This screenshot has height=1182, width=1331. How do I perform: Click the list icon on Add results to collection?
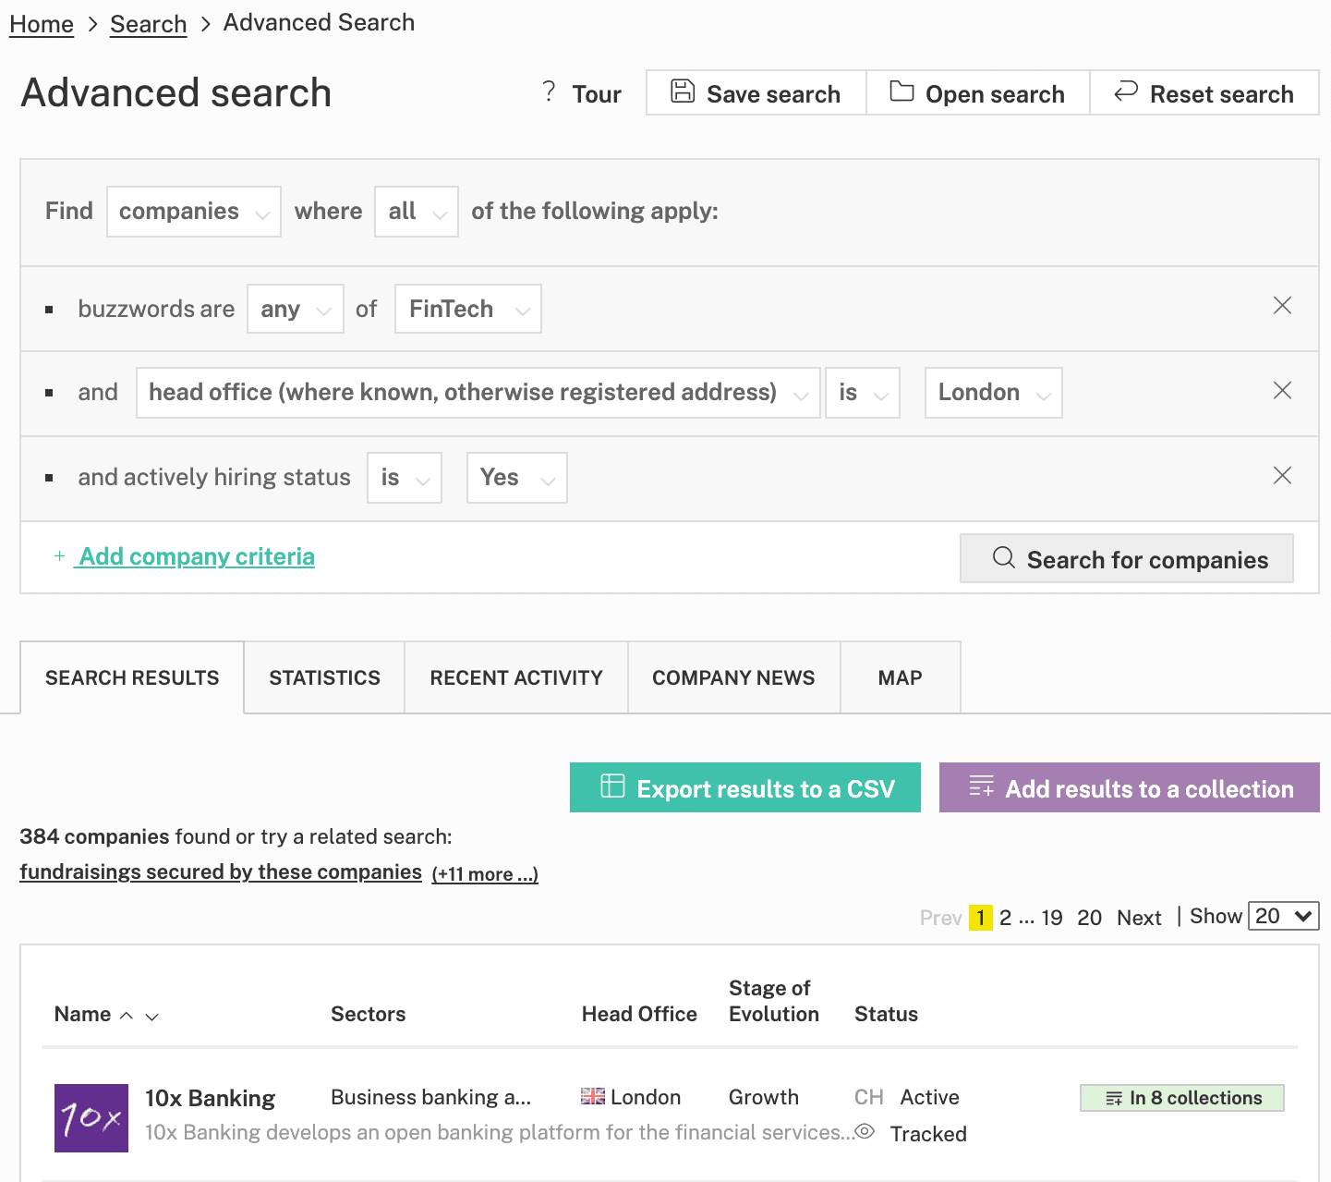pos(981,786)
